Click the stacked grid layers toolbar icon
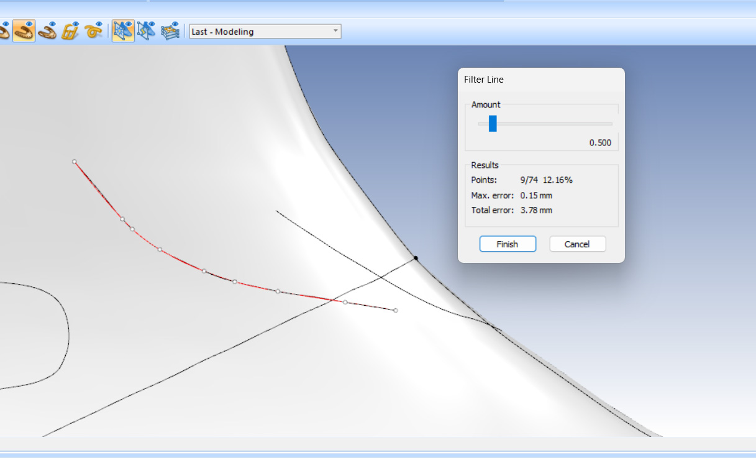 pos(170,30)
